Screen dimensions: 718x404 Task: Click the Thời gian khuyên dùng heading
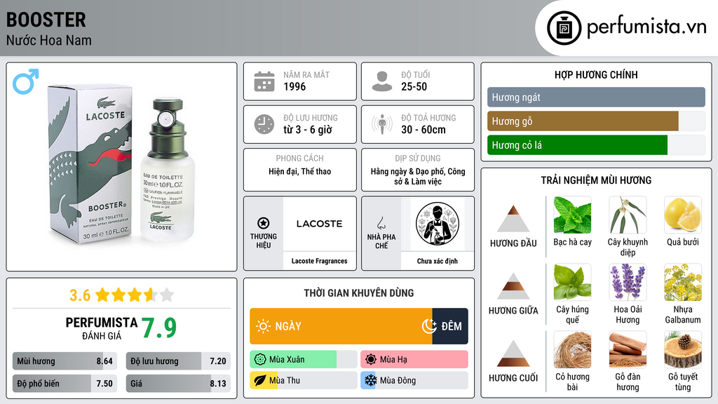[x=359, y=293]
